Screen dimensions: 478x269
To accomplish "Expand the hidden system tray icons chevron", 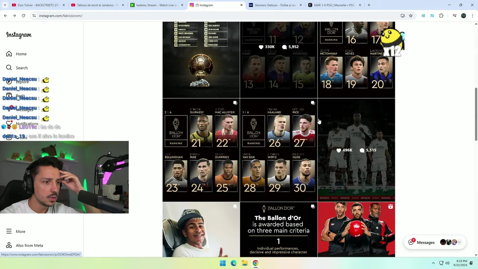I will 433,263.
